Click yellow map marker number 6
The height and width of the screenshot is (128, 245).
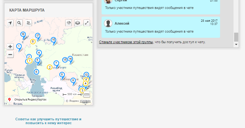click(x=33, y=42)
